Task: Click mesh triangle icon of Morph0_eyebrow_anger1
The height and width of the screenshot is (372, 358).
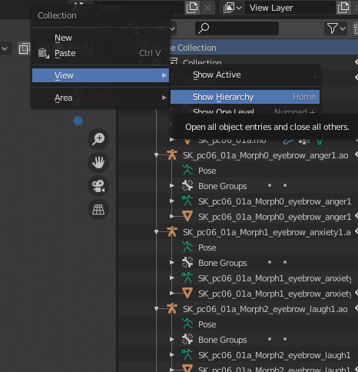Action: 187,216
